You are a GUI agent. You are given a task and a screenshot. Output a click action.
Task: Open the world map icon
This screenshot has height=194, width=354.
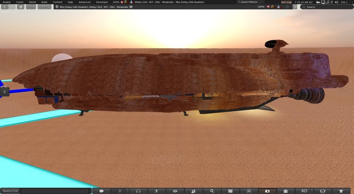(230, 191)
